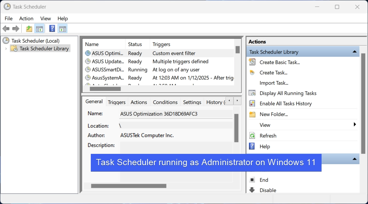Viewport: 368px width, 204px height.
Task: Click the Refresh action label
Action: (x=268, y=136)
